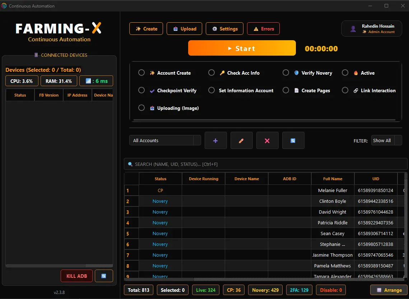Screen dimensions: 409x299
Task: Open Settings from the top toolbar
Action: [224, 29]
